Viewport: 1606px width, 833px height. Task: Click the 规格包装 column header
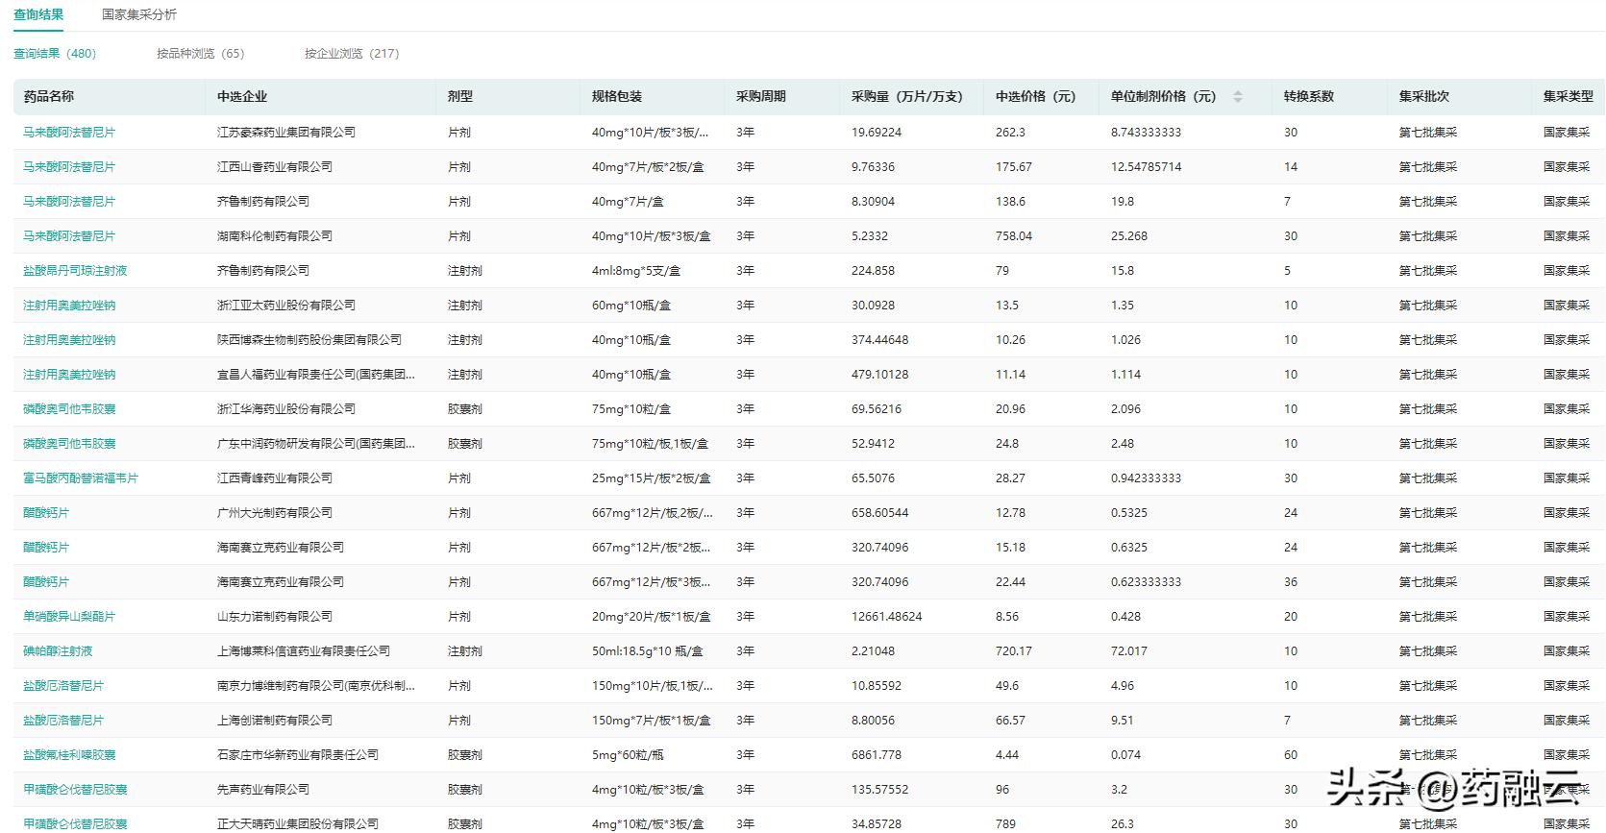pos(617,97)
